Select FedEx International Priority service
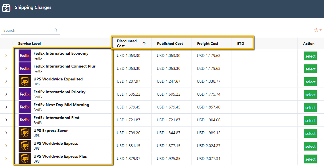 pos(310,95)
